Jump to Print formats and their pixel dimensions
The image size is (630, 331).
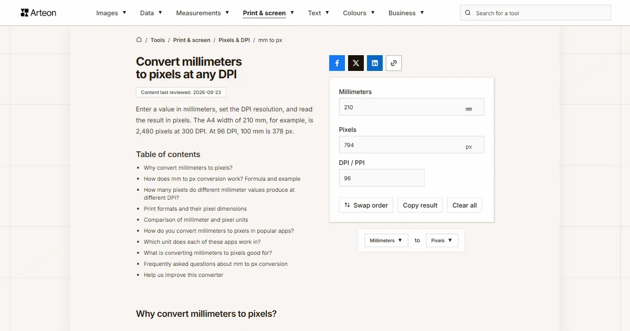point(195,209)
